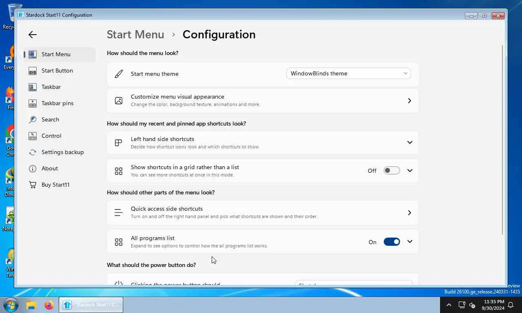Click the Search label in sidebar
The width and height of the screenshot is (522, 313).
[x=50, y=119]
